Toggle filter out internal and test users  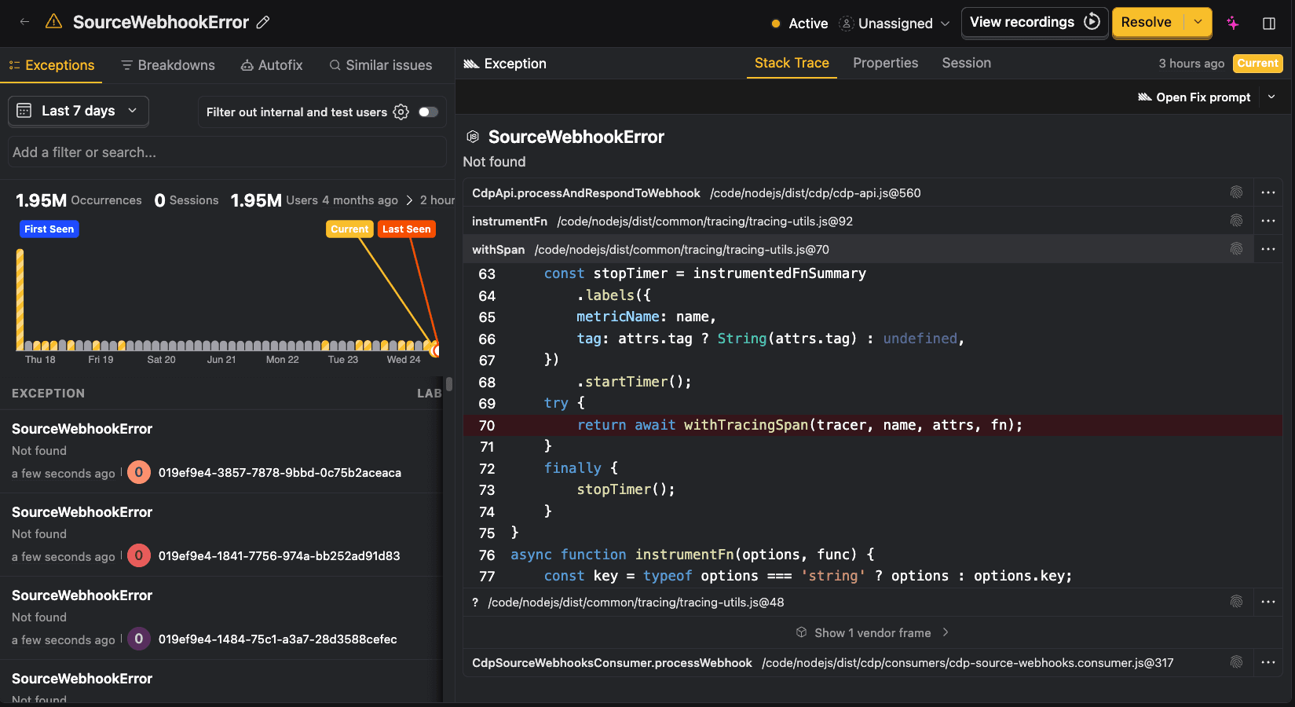428,112
